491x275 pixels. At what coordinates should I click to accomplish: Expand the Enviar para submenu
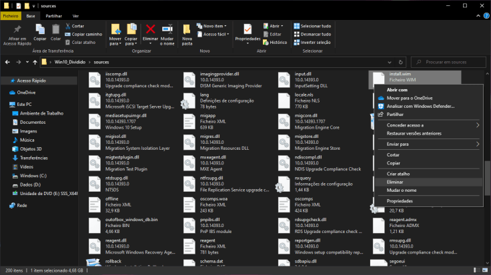click(432, 144)
